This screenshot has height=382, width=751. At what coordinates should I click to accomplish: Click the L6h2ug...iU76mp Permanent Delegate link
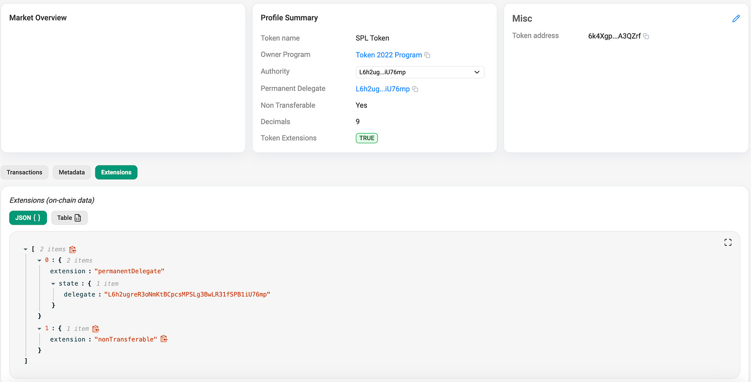pyautogui.click(x=382, y=89)
